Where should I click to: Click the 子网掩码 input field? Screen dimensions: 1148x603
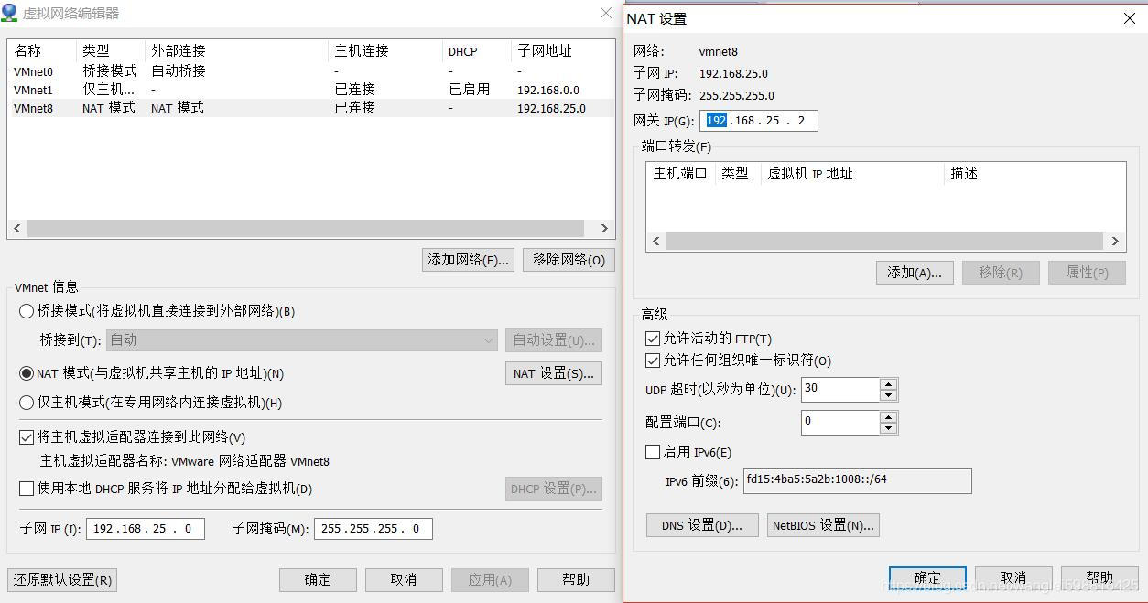(373, 529)
